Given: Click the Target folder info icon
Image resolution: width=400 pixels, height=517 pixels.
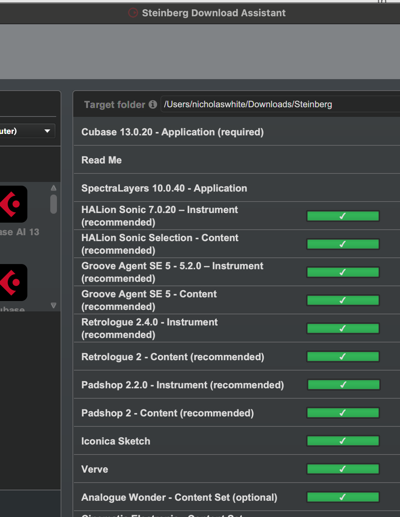Looking at the screenshot, I should pyautogui.click(x=153, y=105).
